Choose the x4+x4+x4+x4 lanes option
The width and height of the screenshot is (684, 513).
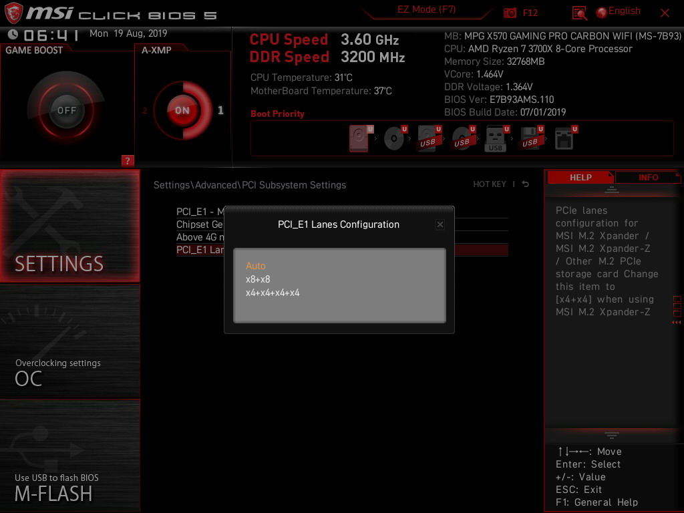coord(273,293)
